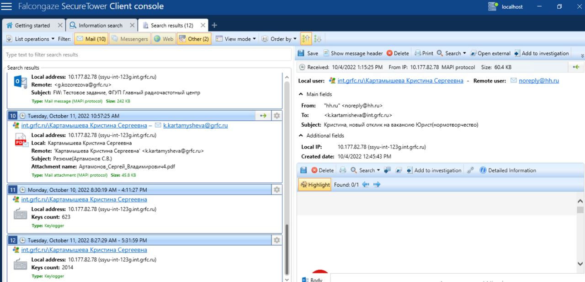Click the keylogger keyboard icon in result 11
The height and width of the screenshot is (282, 585).
(21, 214)
